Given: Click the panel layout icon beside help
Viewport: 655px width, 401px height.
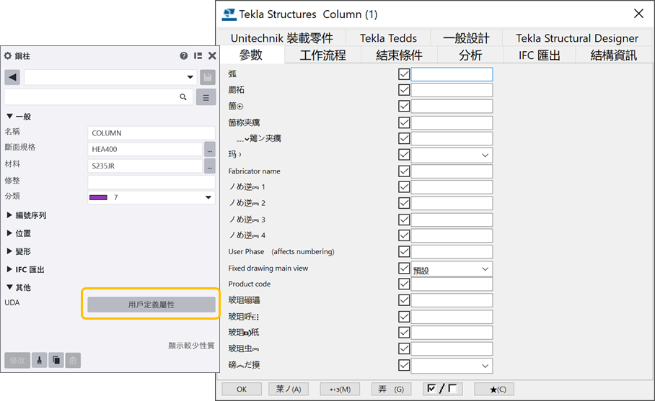Looking at the screenshot, I should pyautogui.click(x=198, y=55).
